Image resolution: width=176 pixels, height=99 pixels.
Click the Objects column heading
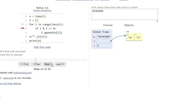pyautogui.click(x=129, y=25)
